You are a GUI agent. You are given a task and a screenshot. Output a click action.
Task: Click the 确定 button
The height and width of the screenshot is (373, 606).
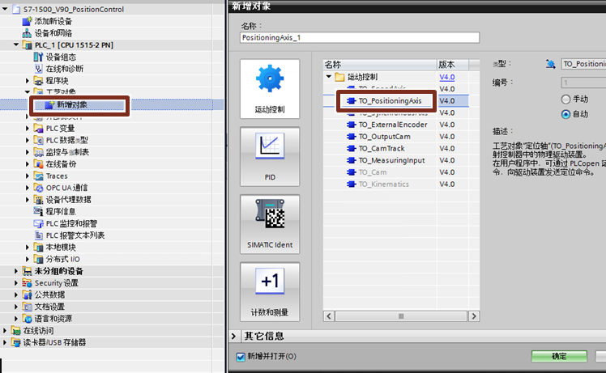(559, 356)
